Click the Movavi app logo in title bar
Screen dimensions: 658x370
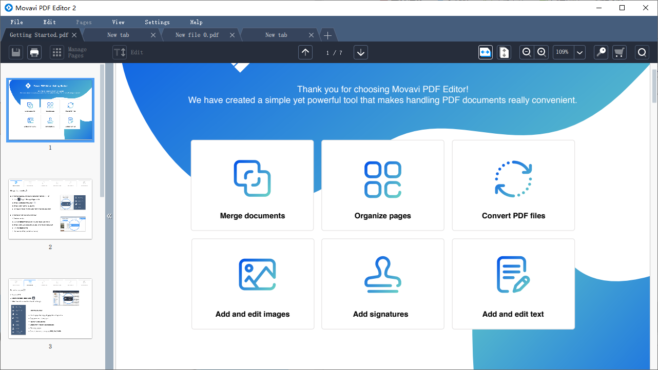click(8, 8)
